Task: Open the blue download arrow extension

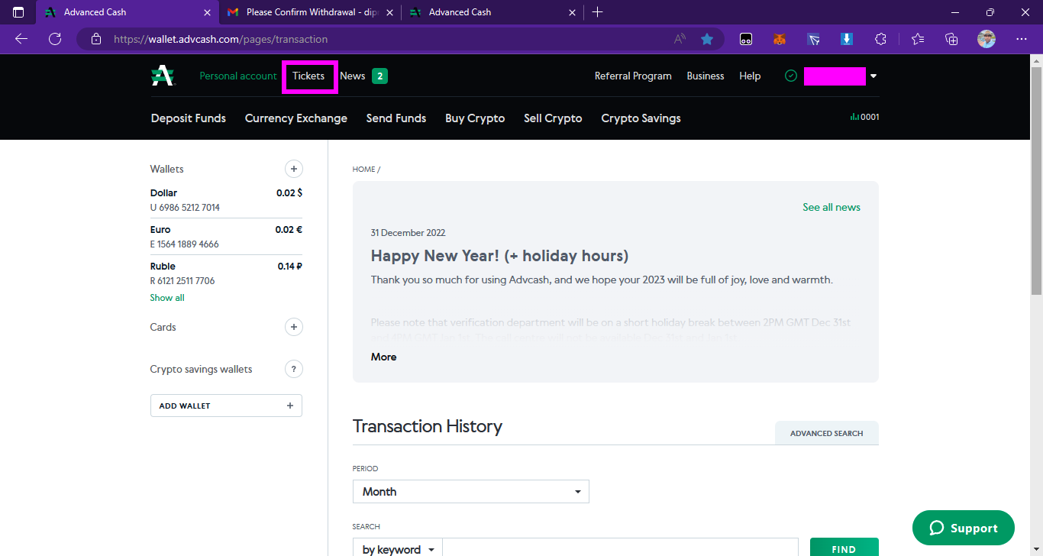Action: [x=847, y=39]
